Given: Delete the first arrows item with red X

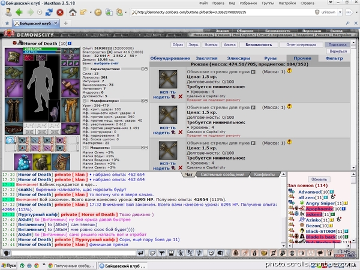Looking at the screenshot, I should [x=181, y=97].
